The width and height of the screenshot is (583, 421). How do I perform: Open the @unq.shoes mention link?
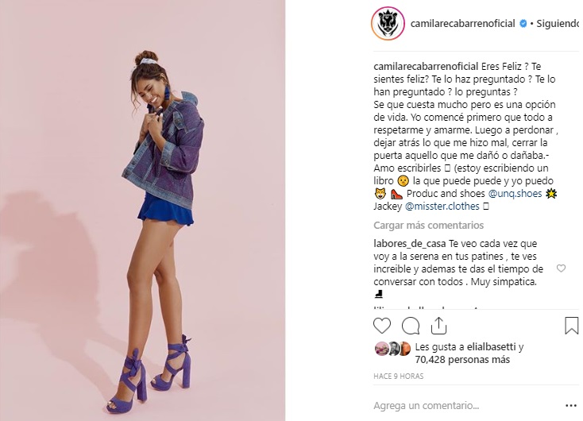click(515, 193)
